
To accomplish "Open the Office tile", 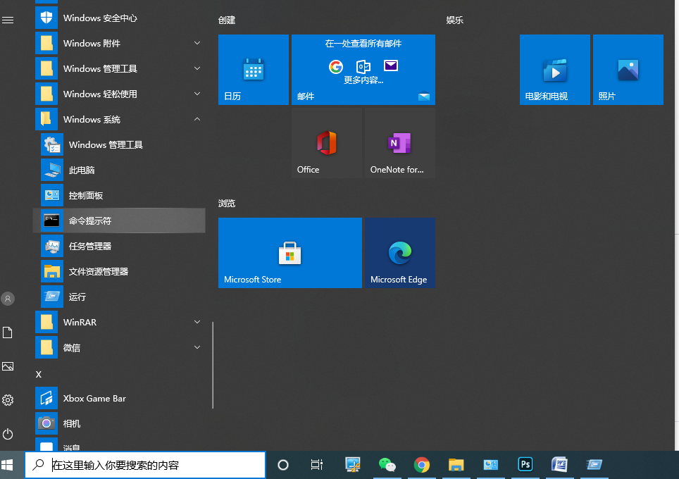I will point(327,143).
